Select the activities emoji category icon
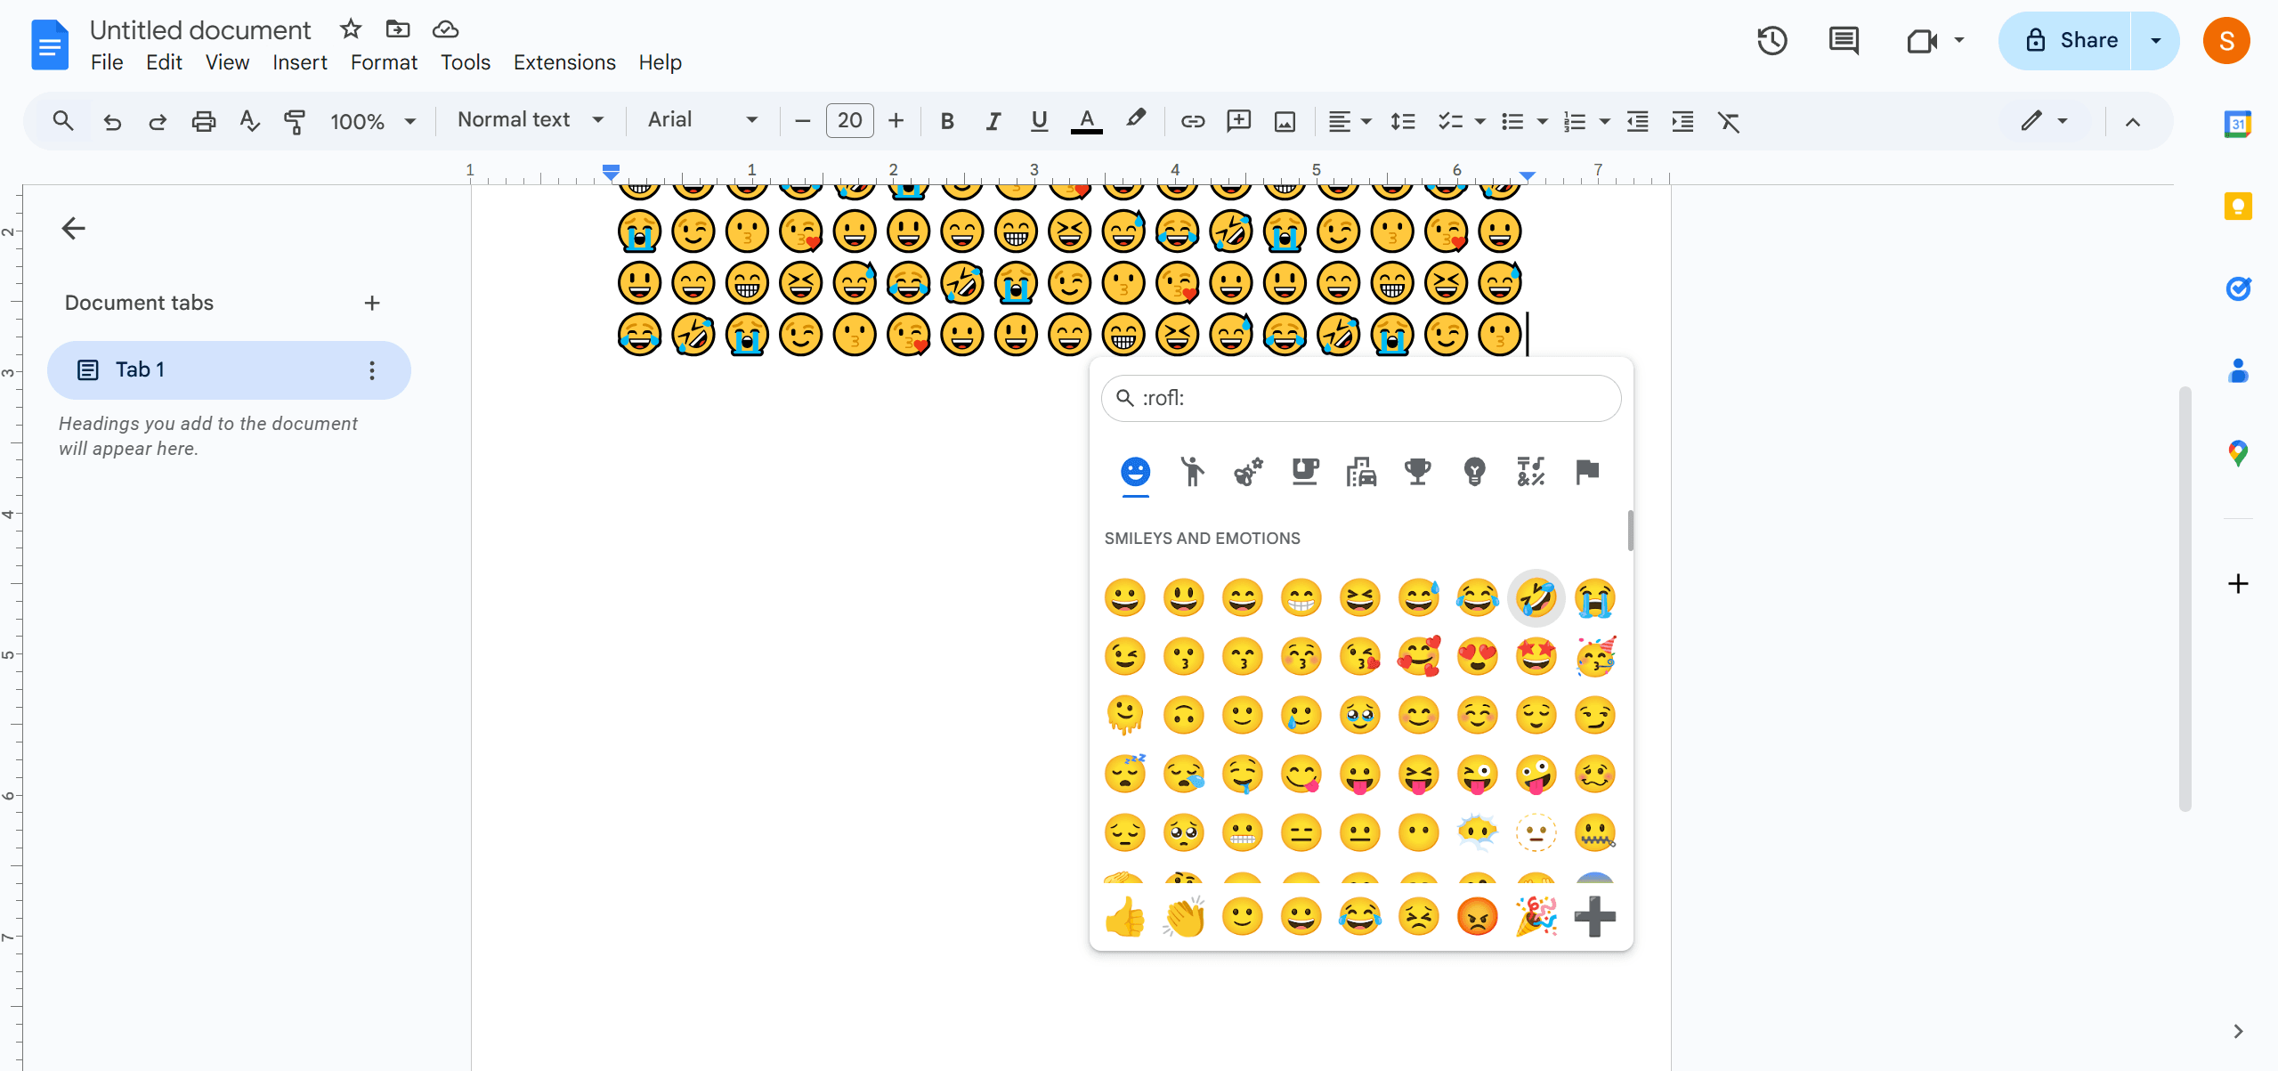The image size is (2278, 1071). [1416, 471]
